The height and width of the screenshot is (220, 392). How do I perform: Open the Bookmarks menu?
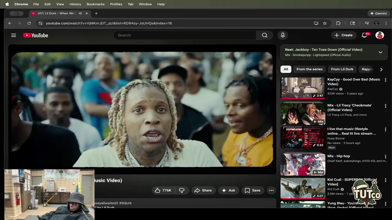tap(96, 4)
